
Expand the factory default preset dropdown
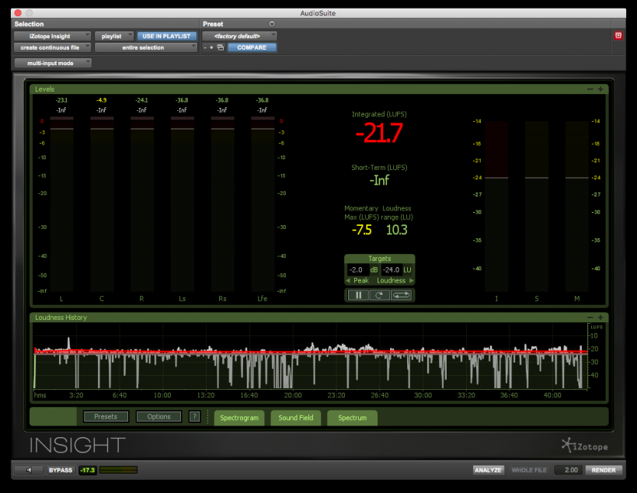coord(239,36)
